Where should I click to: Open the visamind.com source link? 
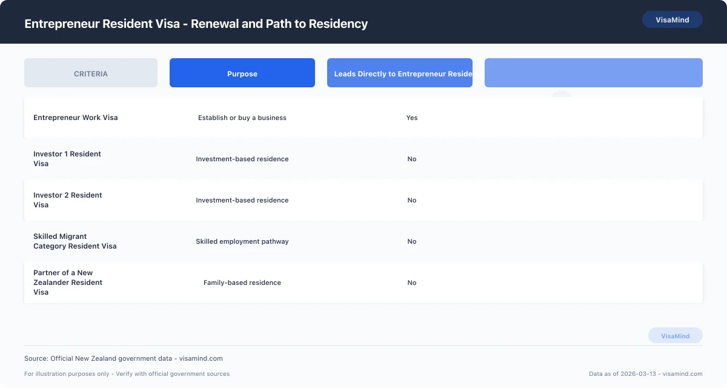tap(123, 358)
